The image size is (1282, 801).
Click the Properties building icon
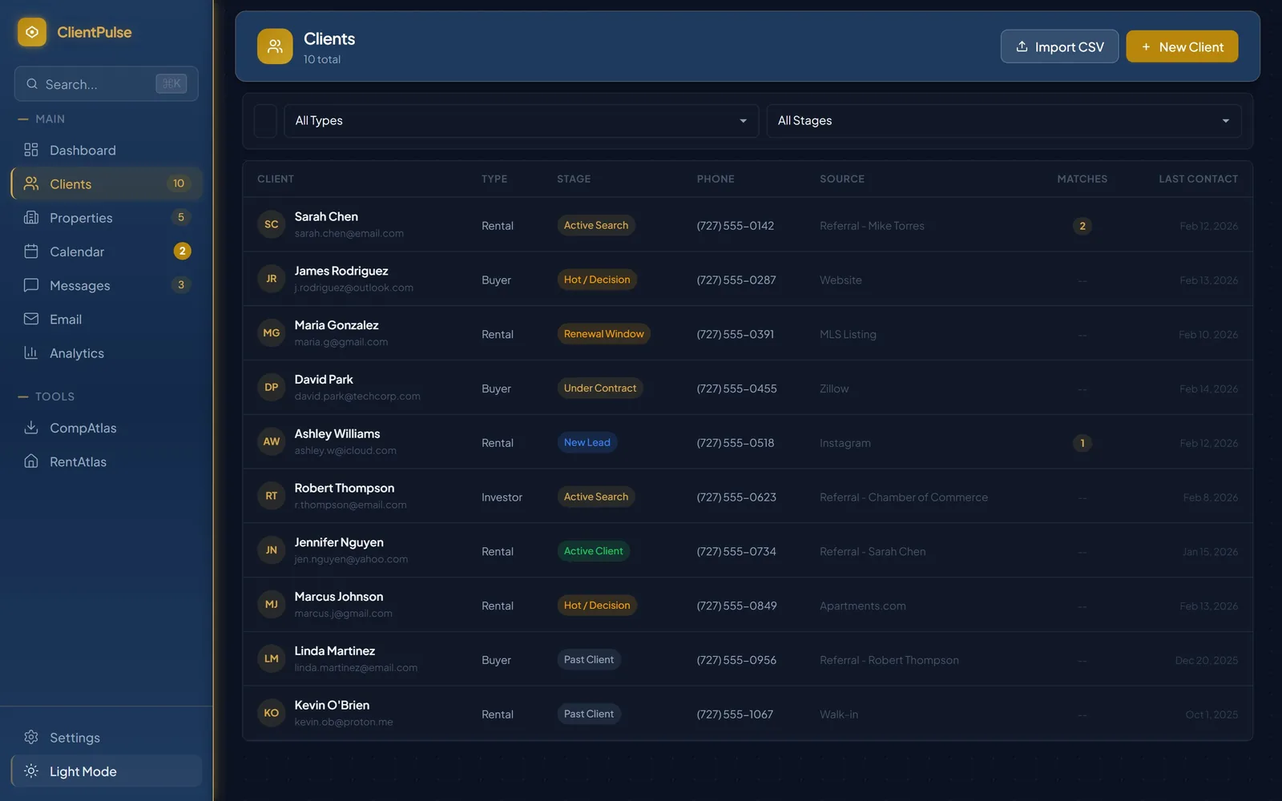point(31,217)
